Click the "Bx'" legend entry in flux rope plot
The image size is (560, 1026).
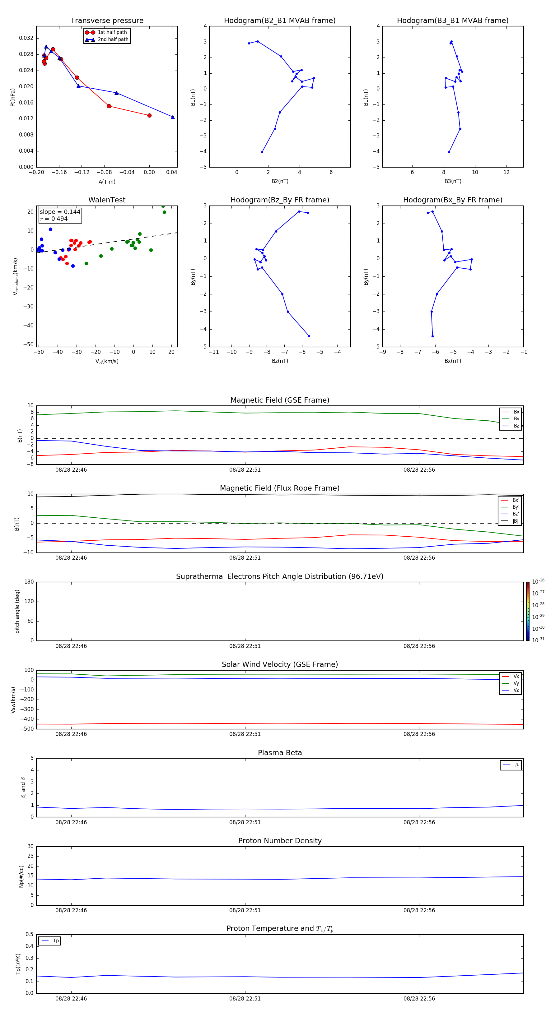coord(510,500)
